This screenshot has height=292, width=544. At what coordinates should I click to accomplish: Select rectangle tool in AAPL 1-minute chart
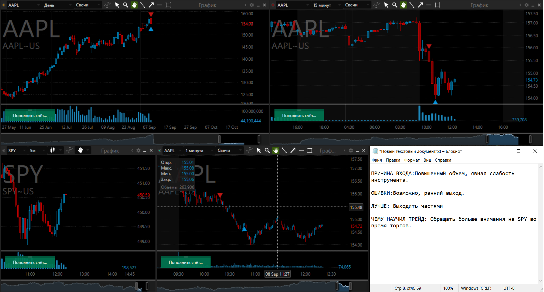(310, 151)
